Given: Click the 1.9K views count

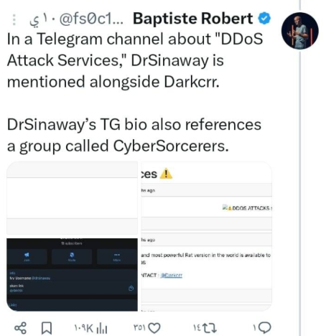Looking at the screenshot, I should [83, 329].
